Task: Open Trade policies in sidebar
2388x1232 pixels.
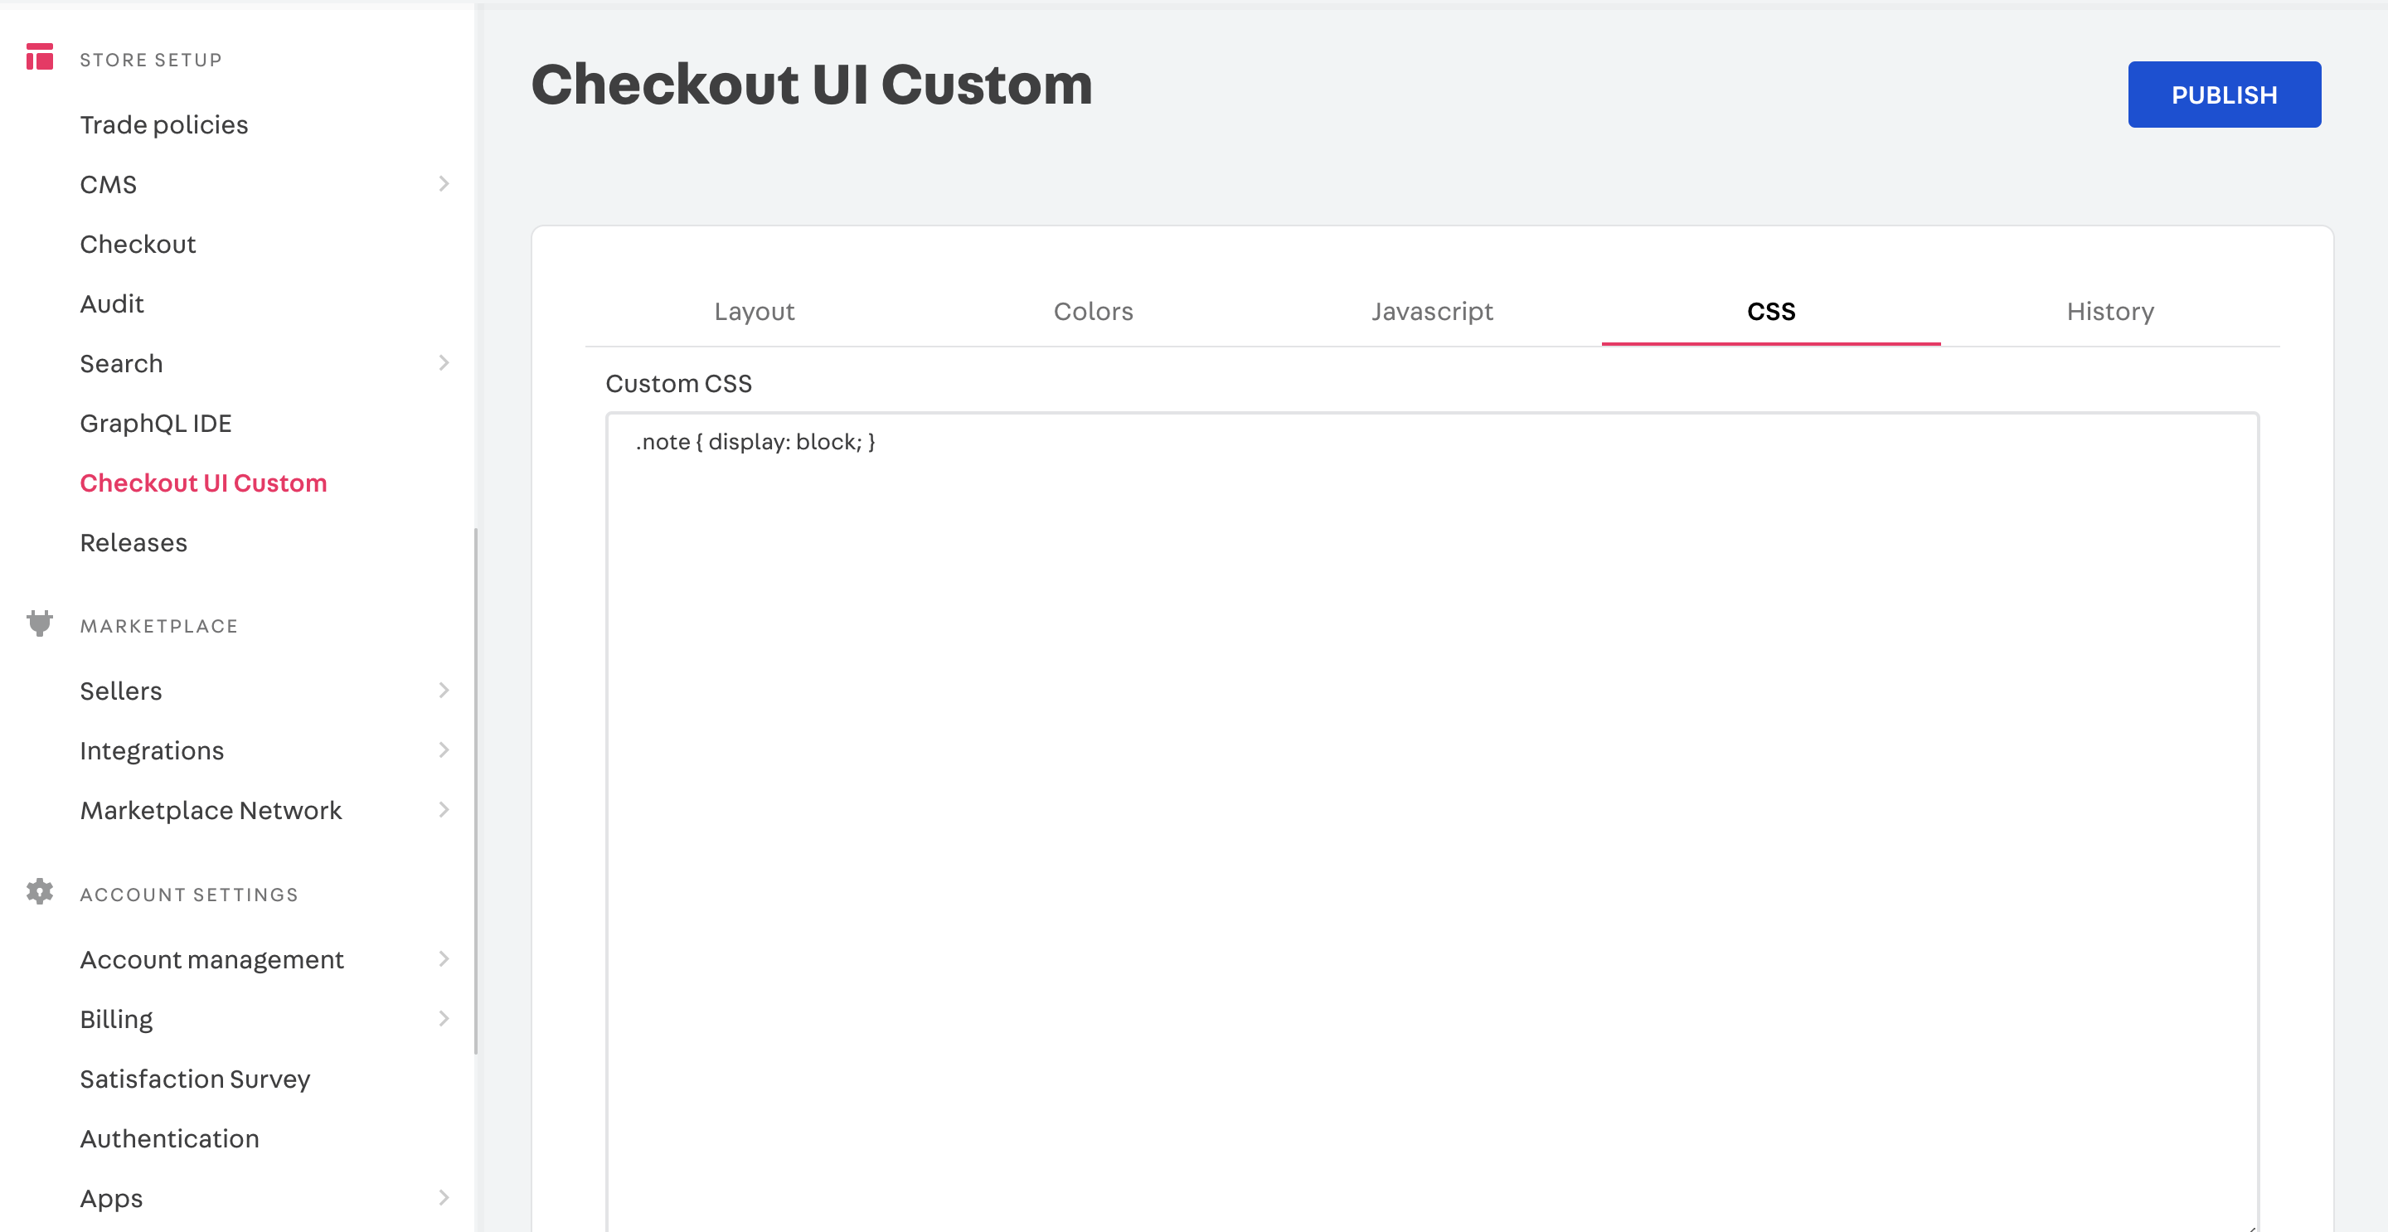Action: (164, 124)
